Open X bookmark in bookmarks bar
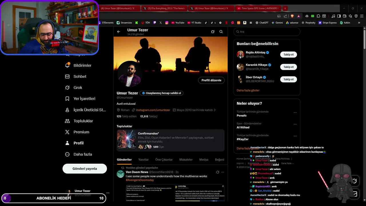Viewport: 366px width, 206px height. click(161, 23)
